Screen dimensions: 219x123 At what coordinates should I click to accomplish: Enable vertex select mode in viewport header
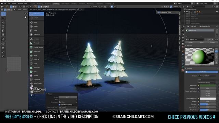[x=39, y=6]
